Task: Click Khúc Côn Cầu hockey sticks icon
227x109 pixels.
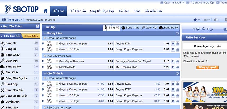Action: (x=2, y=90)
